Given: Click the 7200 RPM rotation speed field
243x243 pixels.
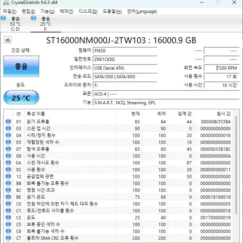Looking at the screenshot, I should click(221, 68).
